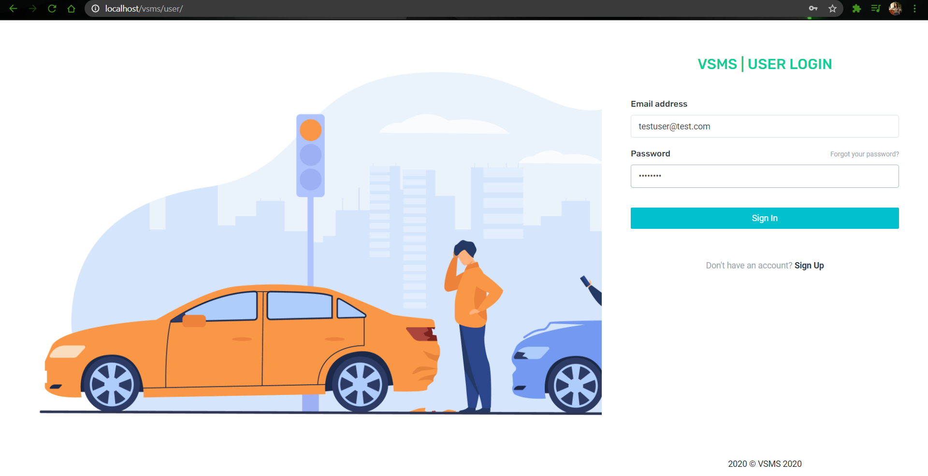Viewport: 928px width, 476px height.
Task: Click the Email address label
Action: coord(659,103)
